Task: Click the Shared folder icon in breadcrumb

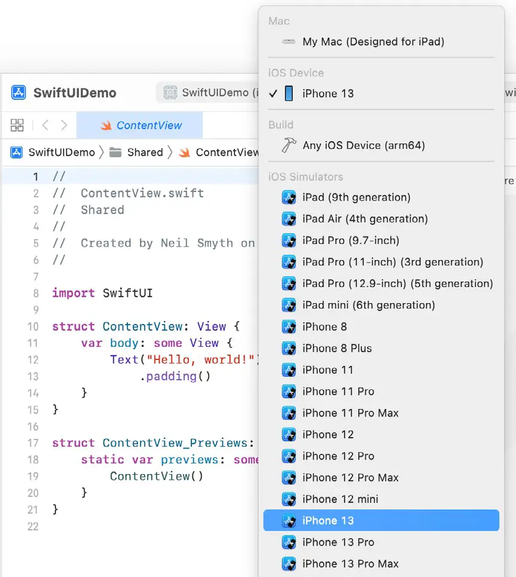Action: pyautogui.click(x=115, y=152)
